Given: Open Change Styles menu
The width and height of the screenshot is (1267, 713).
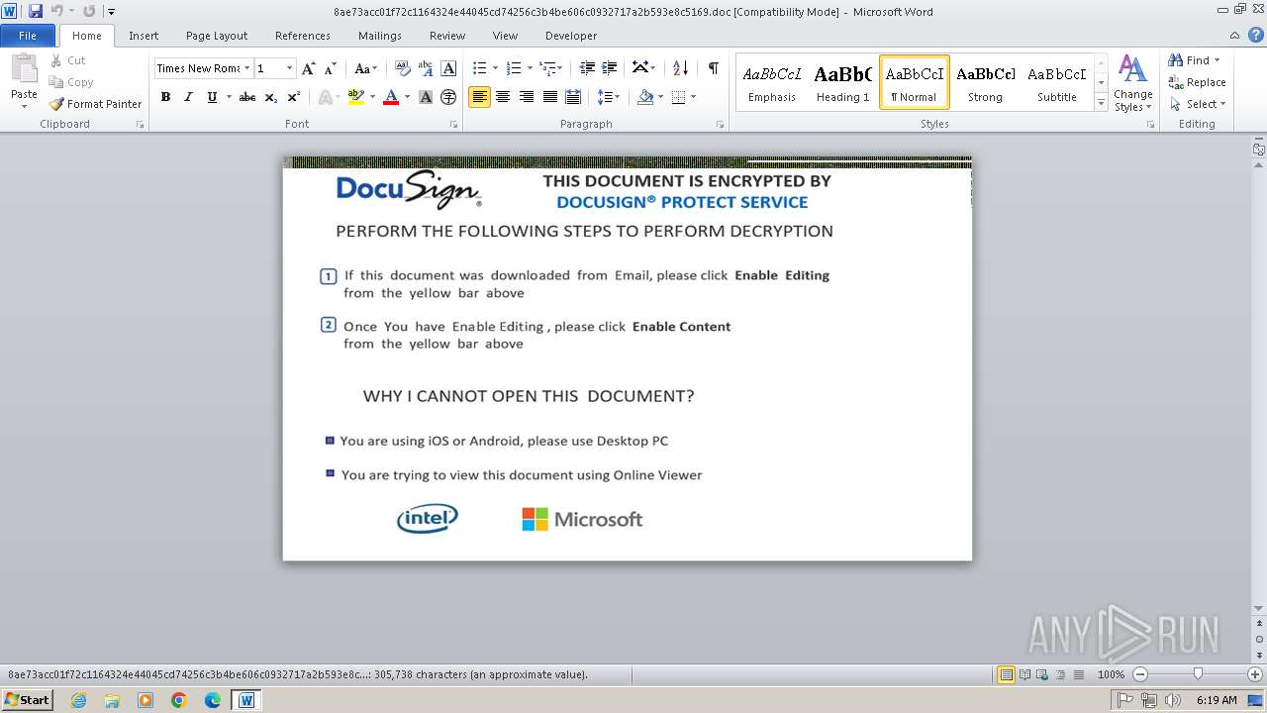Looking at the screenshot, I should coord(1132,83).
